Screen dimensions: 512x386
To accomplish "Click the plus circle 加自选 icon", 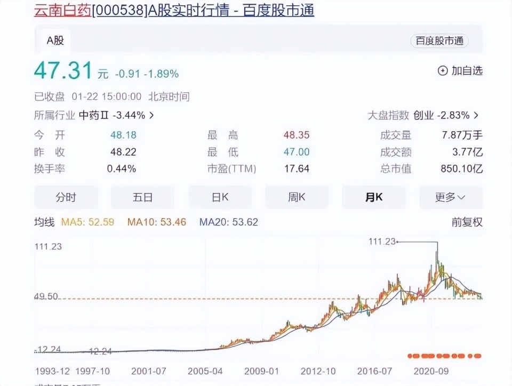I will 443,70.
